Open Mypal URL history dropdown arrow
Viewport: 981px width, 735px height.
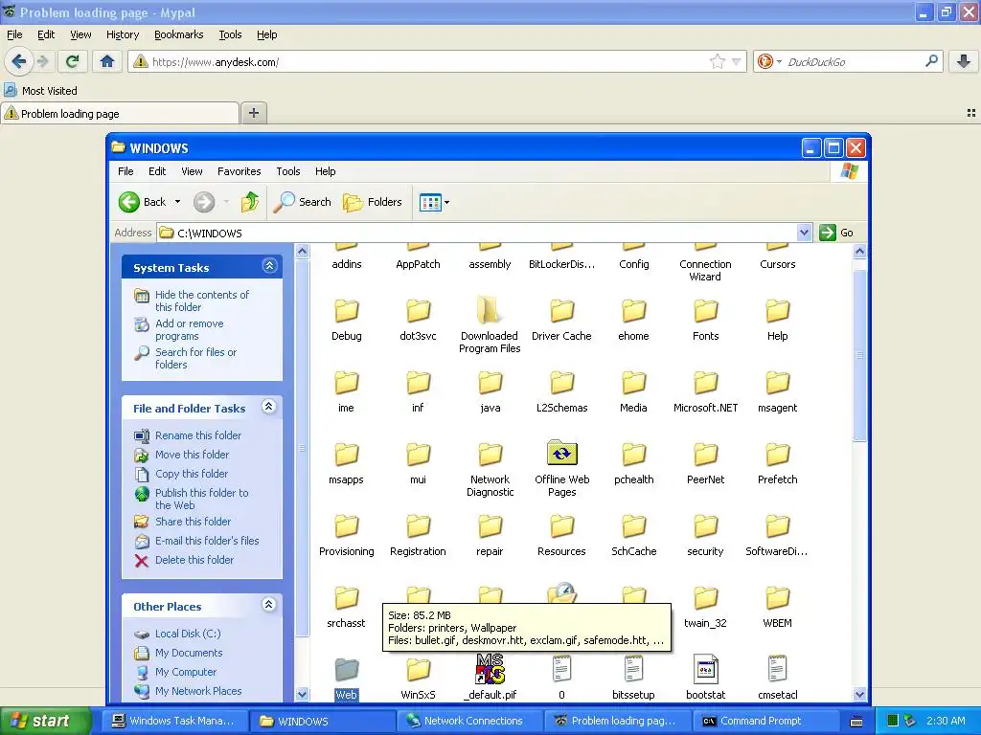point(737,61)
